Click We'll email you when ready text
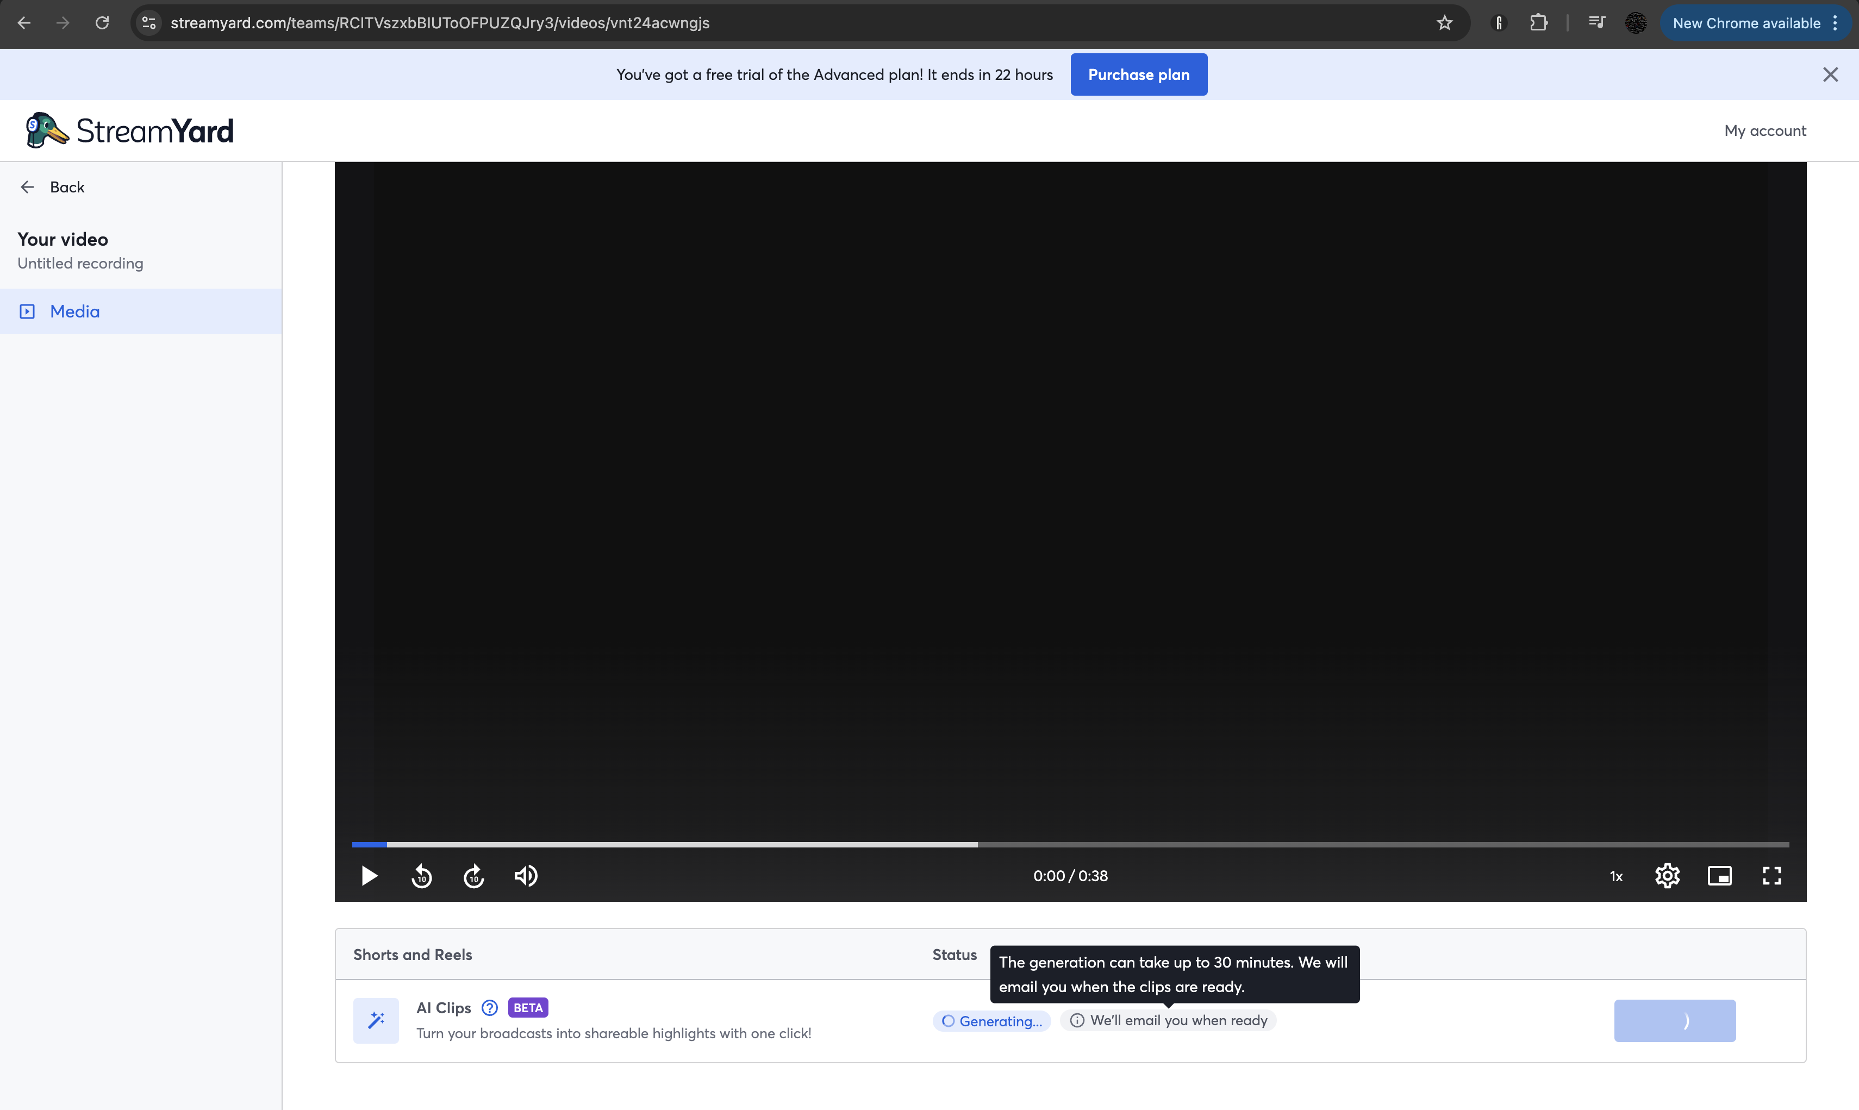1859x1110 pixels. [1178, 1020]
